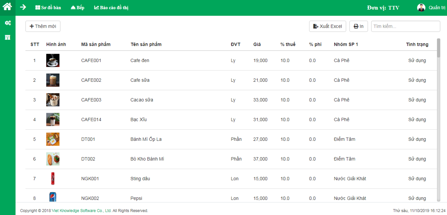The width and height of the screenshot is (447, 215).
Task: Click the table's vertical scrollbar
Action: (x=439, y=120)
